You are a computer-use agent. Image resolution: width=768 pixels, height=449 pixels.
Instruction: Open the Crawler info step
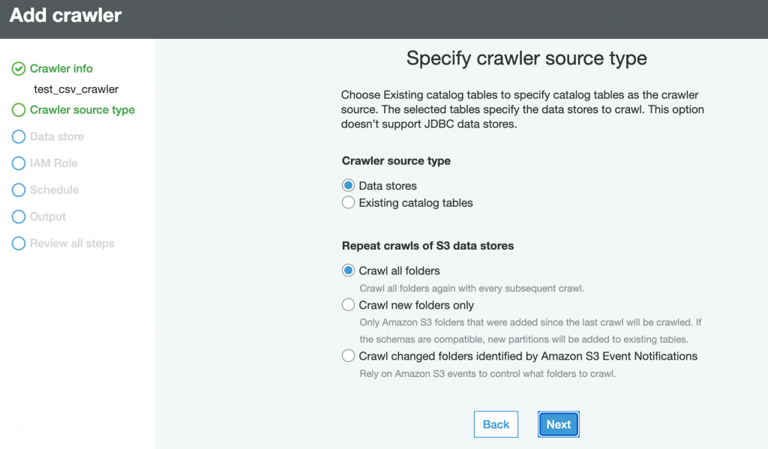(x=61, y=68)
